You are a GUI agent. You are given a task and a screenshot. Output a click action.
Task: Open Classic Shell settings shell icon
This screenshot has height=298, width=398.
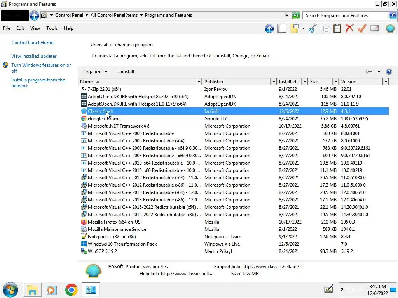[x=390, y=28]
